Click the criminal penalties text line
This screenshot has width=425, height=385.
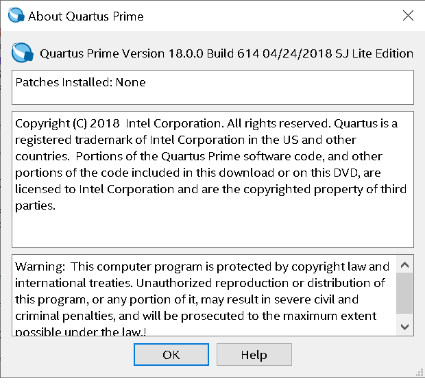(x=195, y=316)
